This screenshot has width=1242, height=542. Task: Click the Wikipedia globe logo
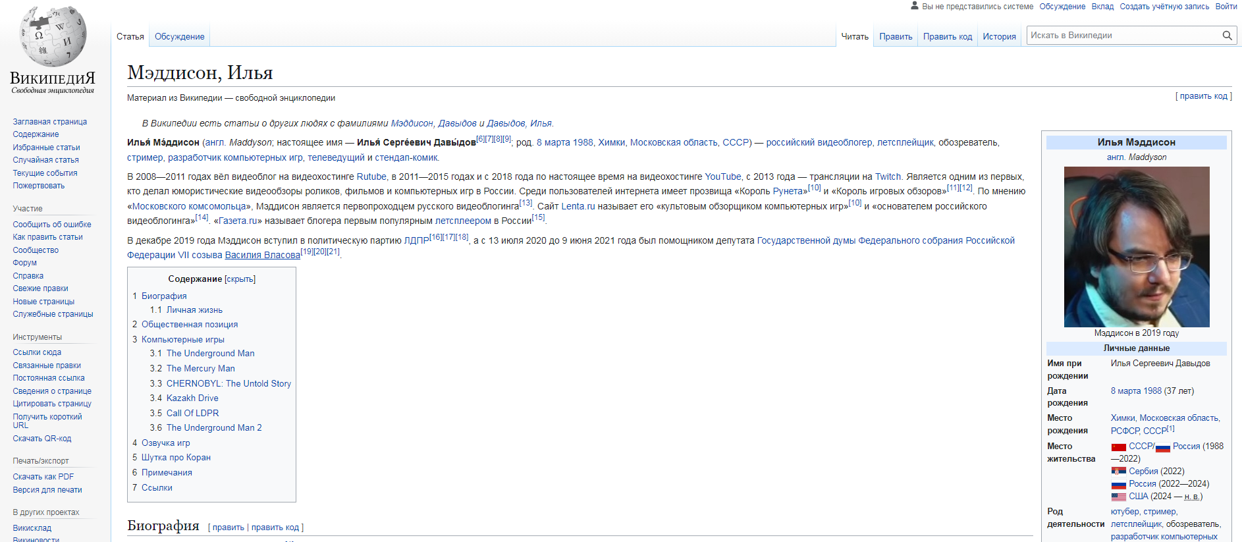tap(53, 36)
